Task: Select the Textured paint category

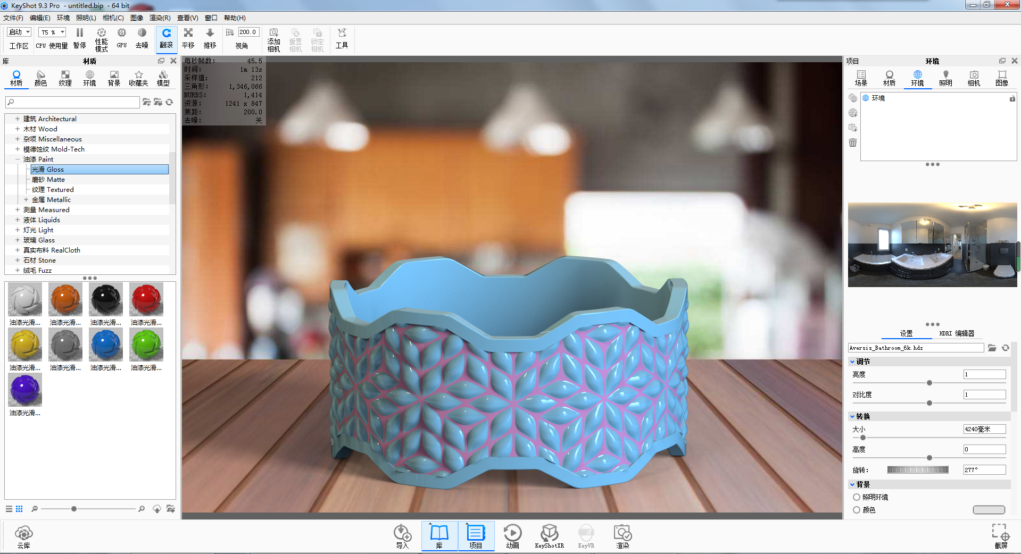Action: [x=53, y=190]
